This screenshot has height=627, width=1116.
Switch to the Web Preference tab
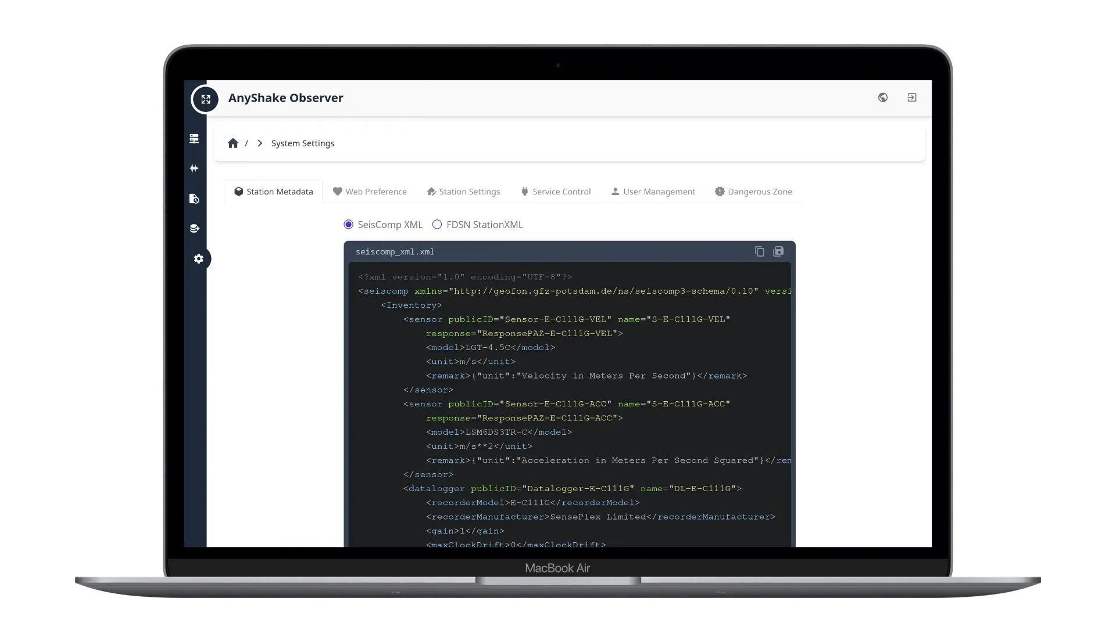(x=370, y=192)
